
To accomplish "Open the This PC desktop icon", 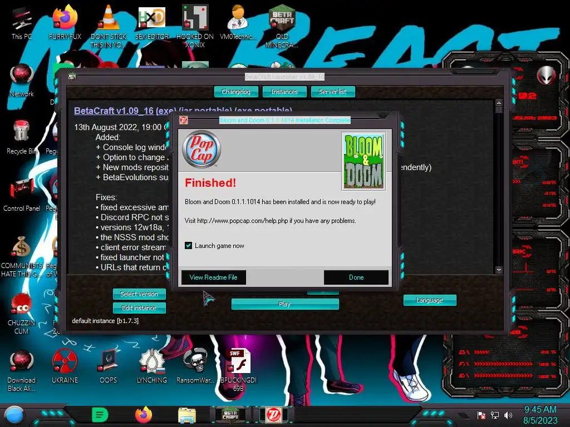I will (x=22, y=23).
